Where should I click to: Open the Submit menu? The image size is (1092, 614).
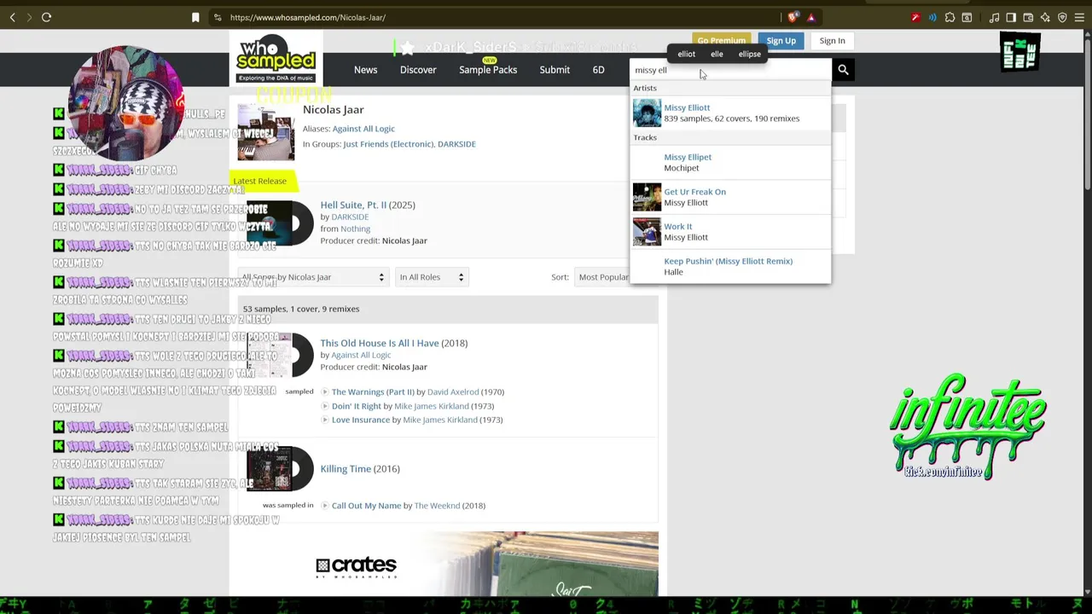555,70
